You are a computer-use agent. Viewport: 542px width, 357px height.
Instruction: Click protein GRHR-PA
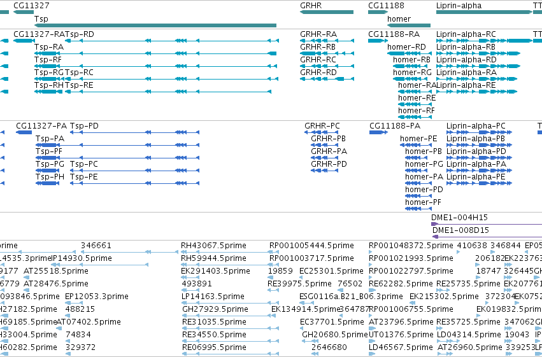pyautogui.click(x=325, y=158)
